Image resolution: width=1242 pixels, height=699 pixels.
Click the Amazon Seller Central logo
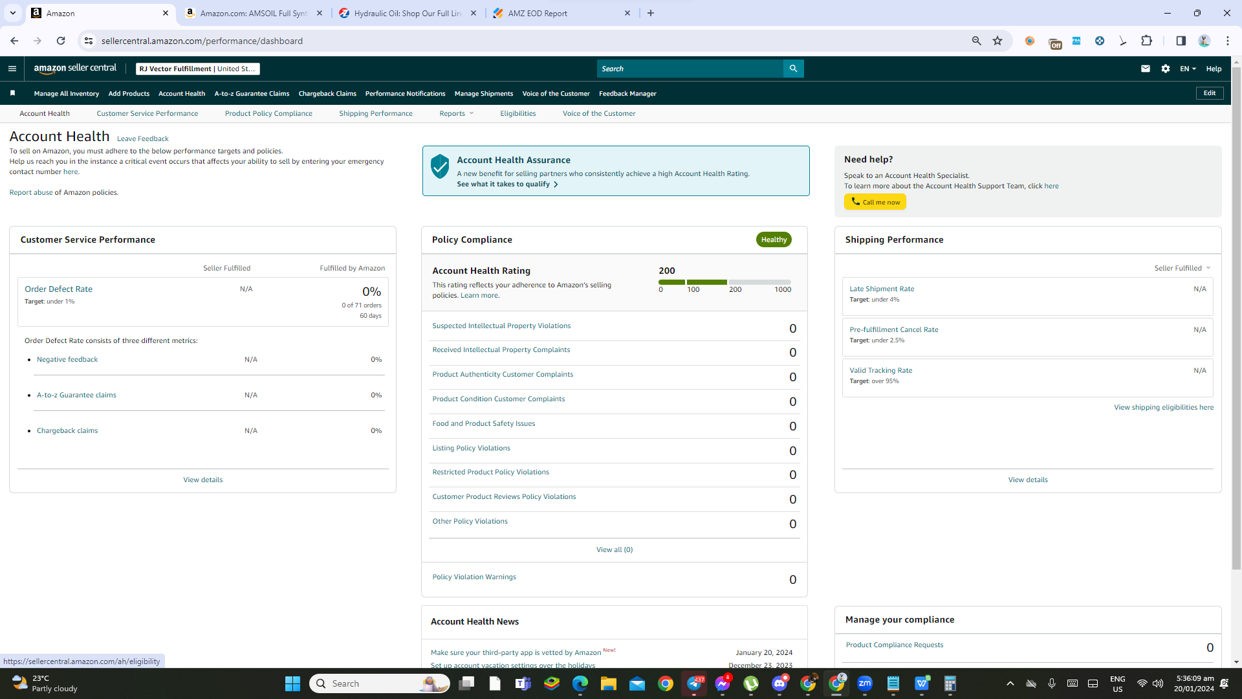(x=75, y=68)
